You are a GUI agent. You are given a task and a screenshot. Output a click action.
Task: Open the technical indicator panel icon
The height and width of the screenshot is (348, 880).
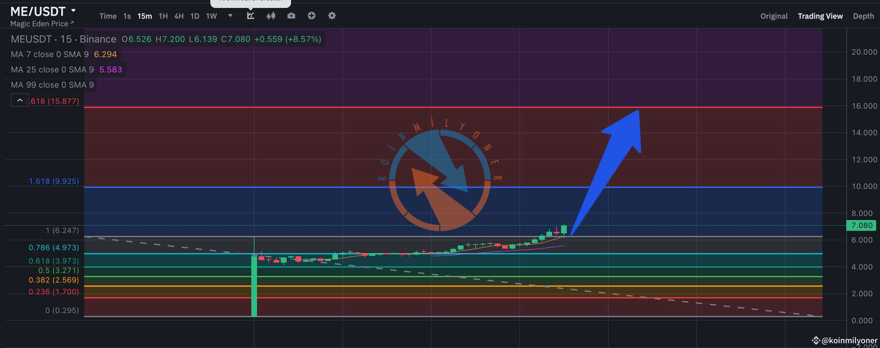coord(250,15)
